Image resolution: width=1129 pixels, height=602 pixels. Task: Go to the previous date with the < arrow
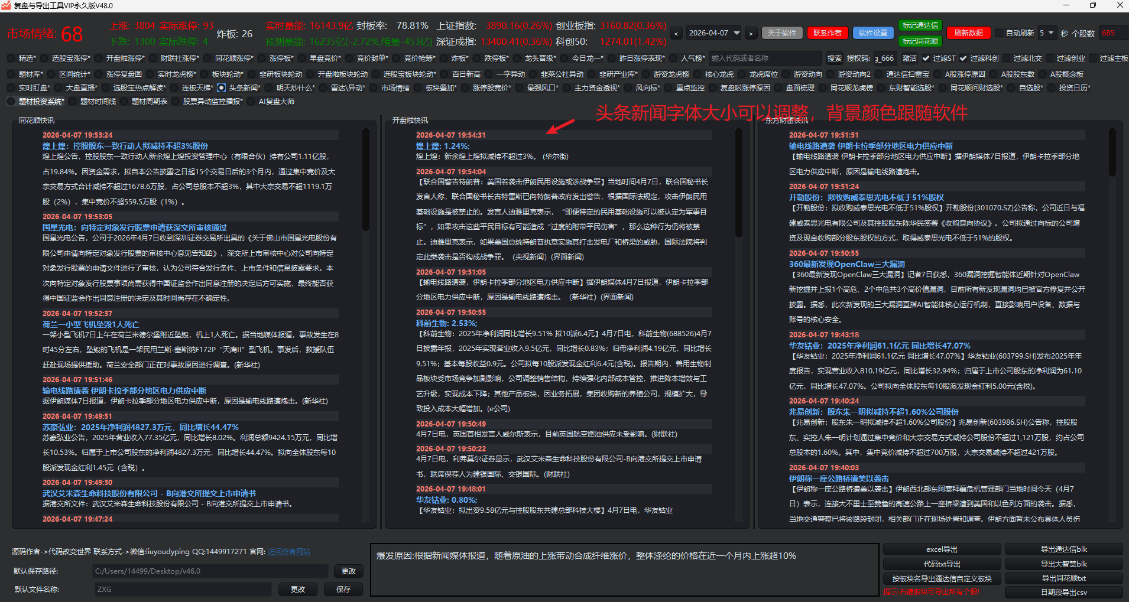(676, 34)
